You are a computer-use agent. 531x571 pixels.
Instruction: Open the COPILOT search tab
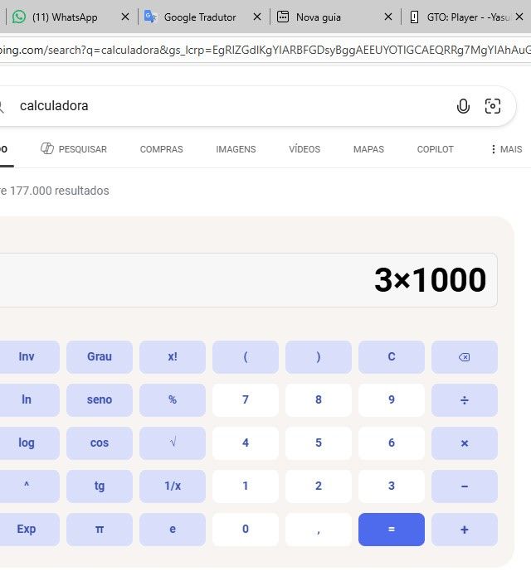(435, 149)
